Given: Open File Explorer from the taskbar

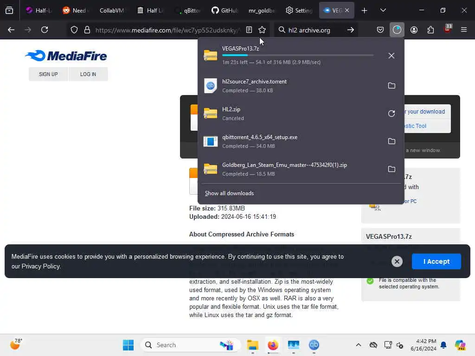Looking at the screenshot, I should 252,345.
